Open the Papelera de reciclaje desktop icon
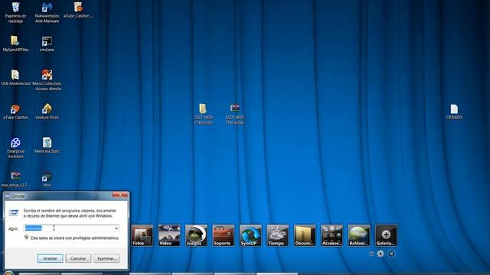Image resolution: width=490 pixels, height=275 pixels. [15, 12]
